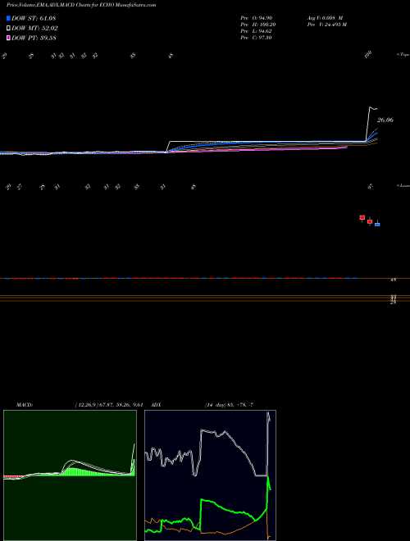Click the '<Tops' axis label
410x541 pixels.
click(x=403, y=55)
